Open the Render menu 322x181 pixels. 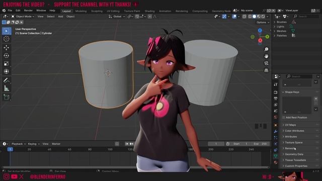click(x=28, y=11)
